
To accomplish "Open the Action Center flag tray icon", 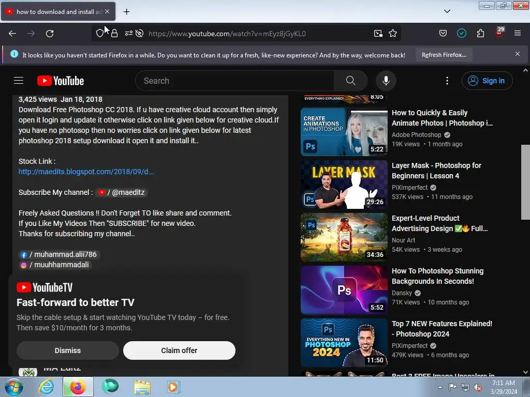I will click(x=452, y=387).
